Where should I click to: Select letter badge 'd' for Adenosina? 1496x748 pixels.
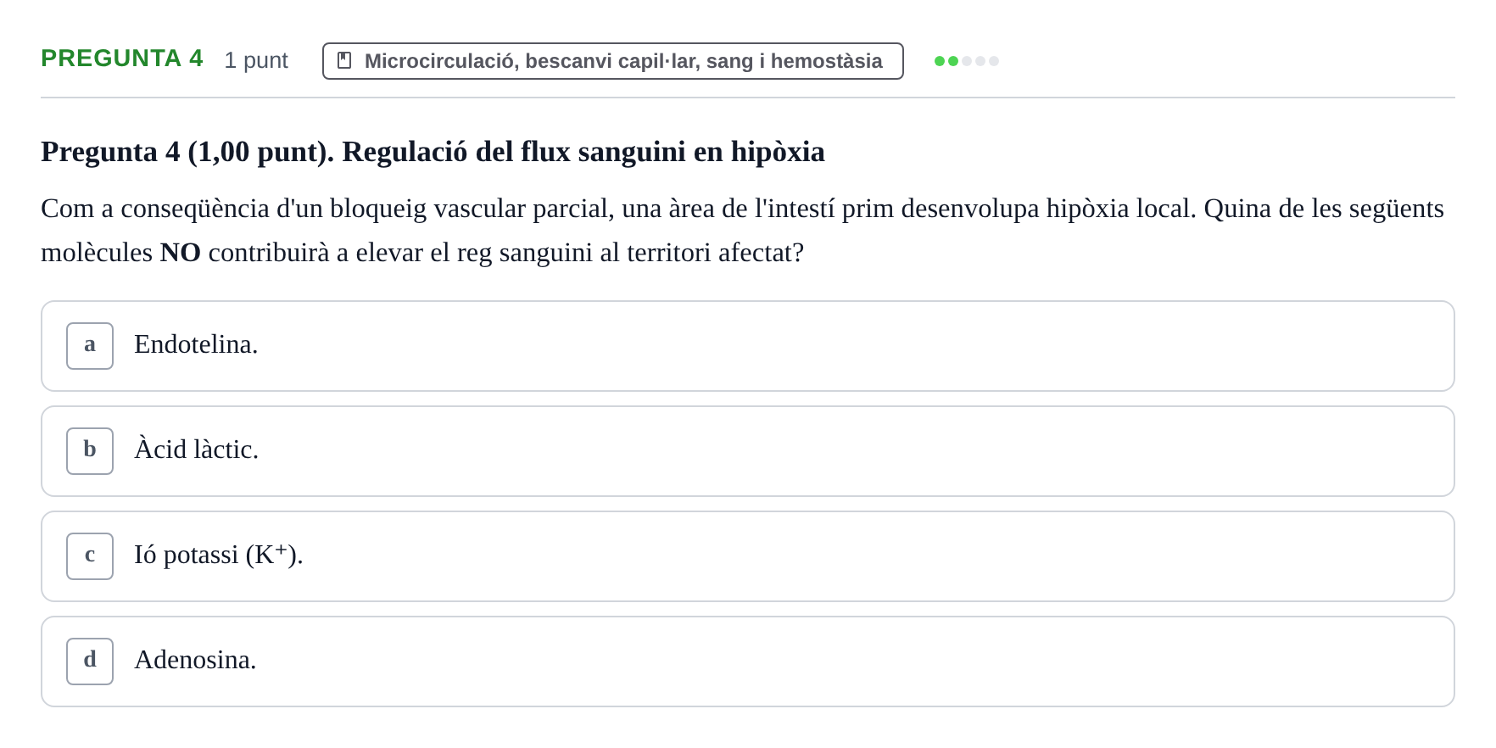90,661
